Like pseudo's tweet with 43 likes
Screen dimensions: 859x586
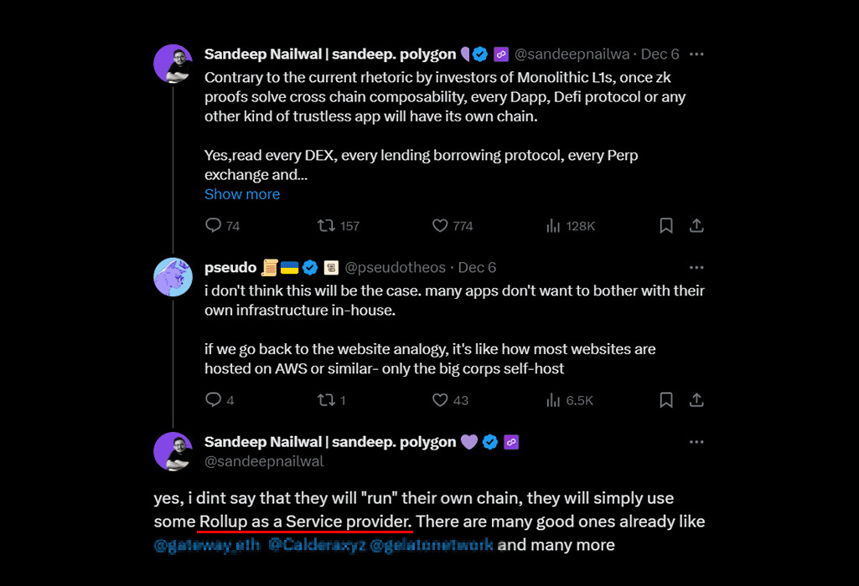pos(440,400)
